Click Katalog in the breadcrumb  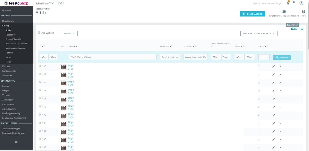tap(39, 9)
